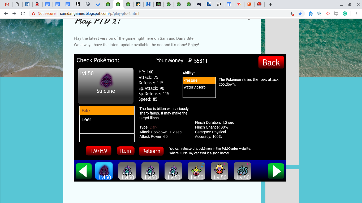Pick the Tangela party icon

[x=242, y=171]
